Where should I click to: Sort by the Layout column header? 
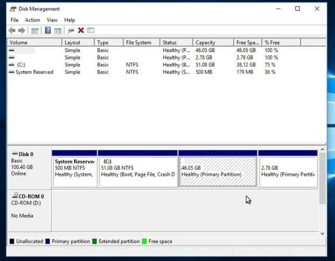(x=78, y=42)
